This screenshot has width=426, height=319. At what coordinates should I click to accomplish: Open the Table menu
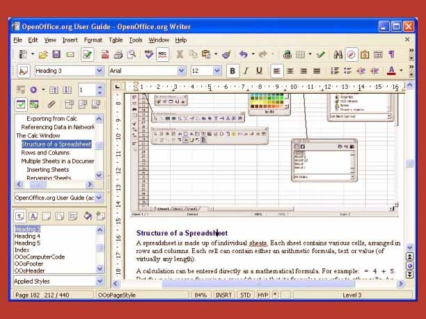[x=116, y=40]
